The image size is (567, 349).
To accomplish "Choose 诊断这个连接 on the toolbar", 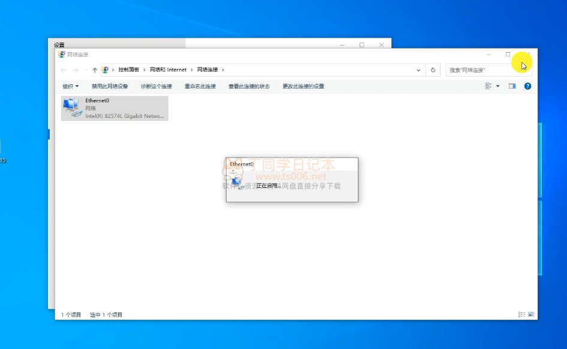I will 156,86.
